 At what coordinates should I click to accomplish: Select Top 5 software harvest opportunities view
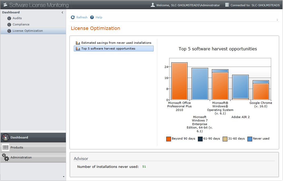tap(113, 49)
